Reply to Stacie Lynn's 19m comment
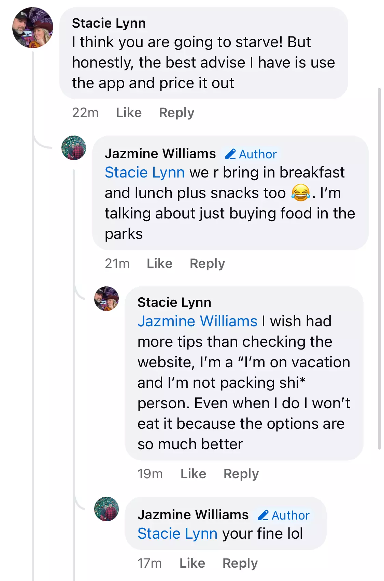This screenshot has height=581, width=384. click(241, 474)
